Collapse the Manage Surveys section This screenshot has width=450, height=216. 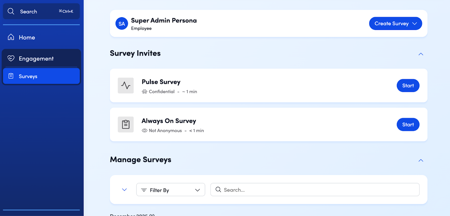tap(421, 160)
